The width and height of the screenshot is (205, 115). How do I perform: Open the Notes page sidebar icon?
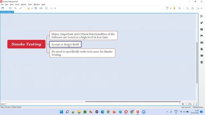click(x=202, y=49)
